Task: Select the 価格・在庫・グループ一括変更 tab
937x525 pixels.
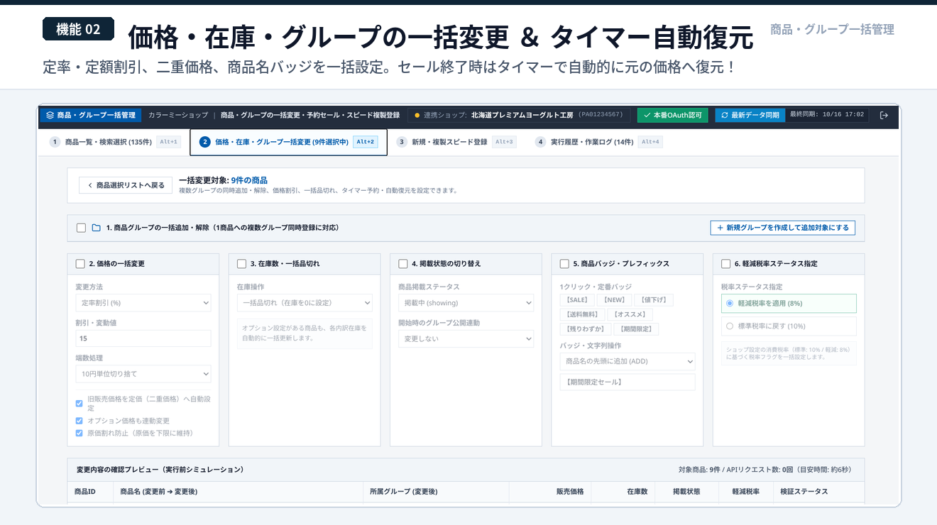Action: (x=289, y=142)
